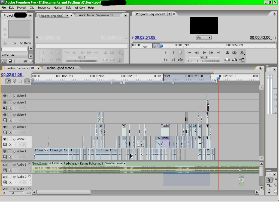Screen dimensions: 279x202
Task: Select the Selection arrow tool in Tools panel
Action: [x=269, y=180]
